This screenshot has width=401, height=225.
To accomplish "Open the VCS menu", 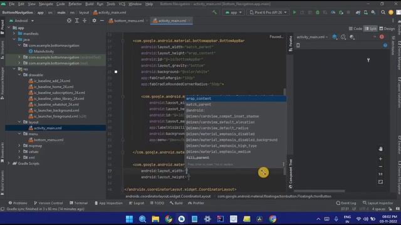I will [122, 4].
